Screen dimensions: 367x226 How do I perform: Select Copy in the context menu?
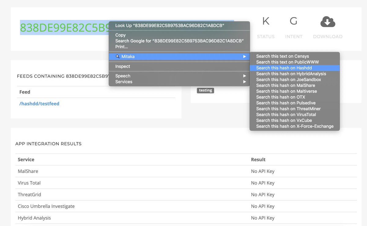pos(179,35)
